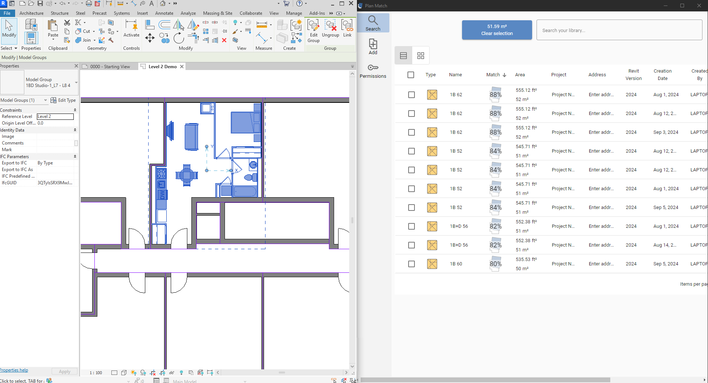Expand the Select panel dropdown
This screenshot has width=708, height=383.
click(15, 48)
